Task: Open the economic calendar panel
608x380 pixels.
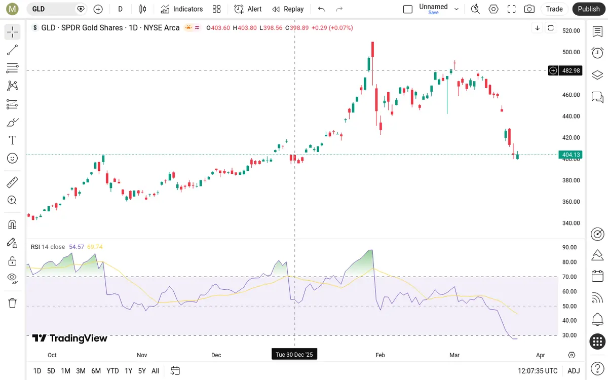Action: (597, 276)
